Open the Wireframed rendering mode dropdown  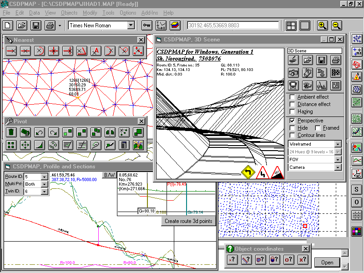pos(338,144)
